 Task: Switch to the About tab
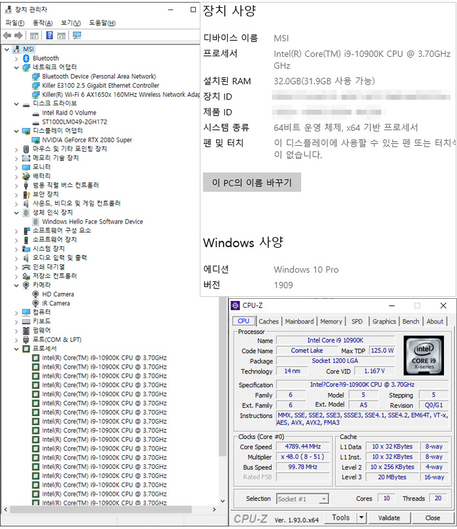tap(435, 322)
